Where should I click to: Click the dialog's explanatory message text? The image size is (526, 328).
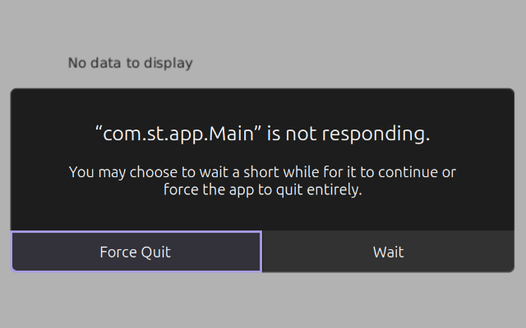[262, 181]
